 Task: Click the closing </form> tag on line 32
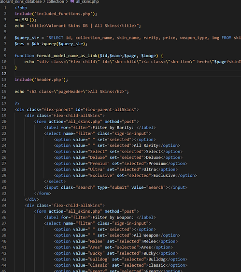tap(43, 194)
